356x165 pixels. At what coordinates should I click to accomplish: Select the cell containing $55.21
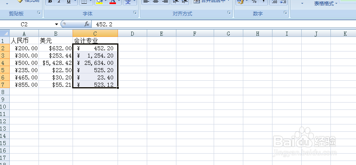56,84
